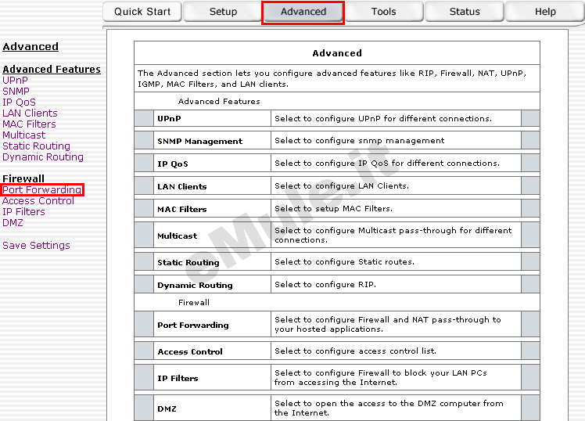This screenshot has height=421, width=585.
Task: Click Port Forwarding table row label
Action: (193, 325)
